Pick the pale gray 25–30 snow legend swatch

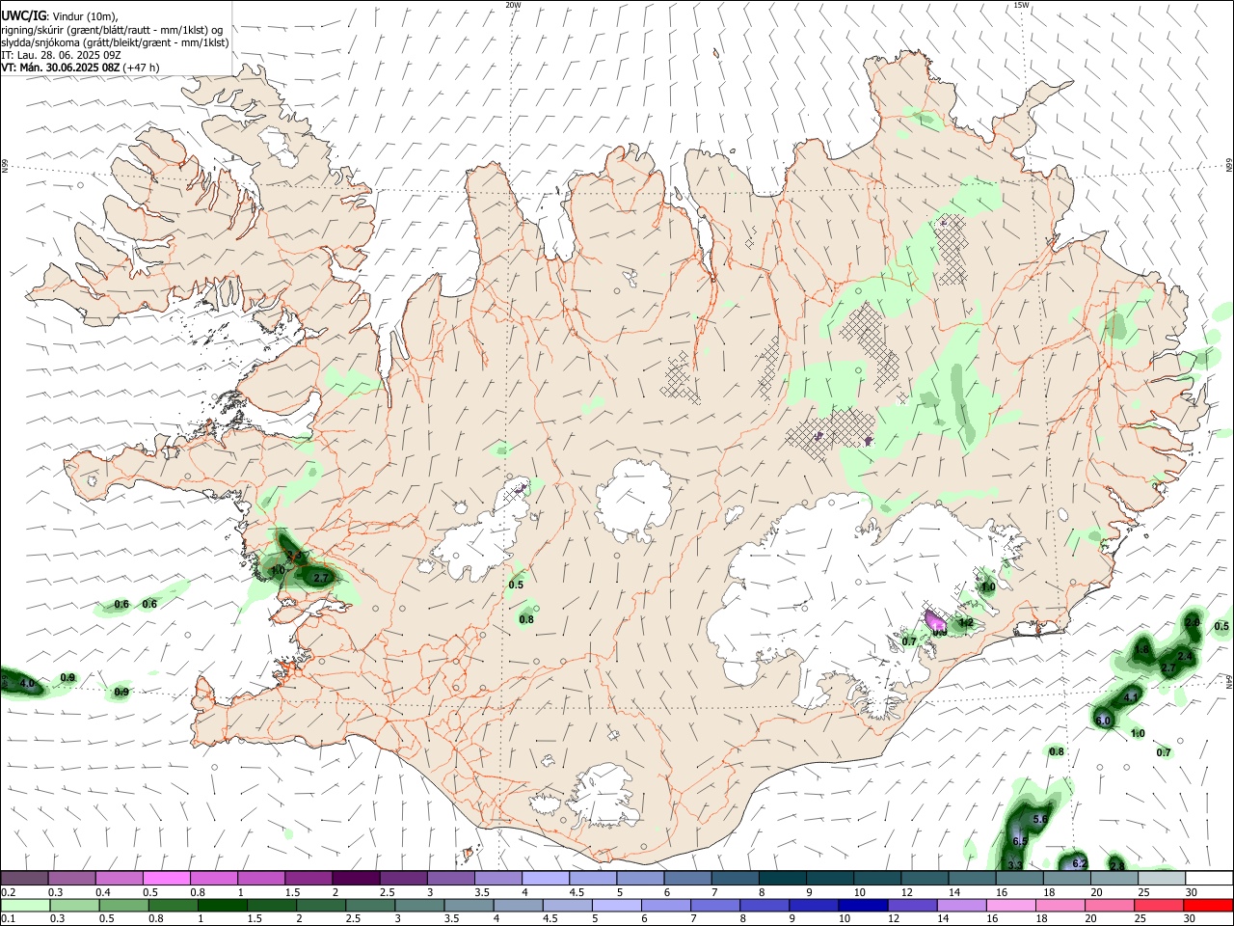coord(1162,879)
